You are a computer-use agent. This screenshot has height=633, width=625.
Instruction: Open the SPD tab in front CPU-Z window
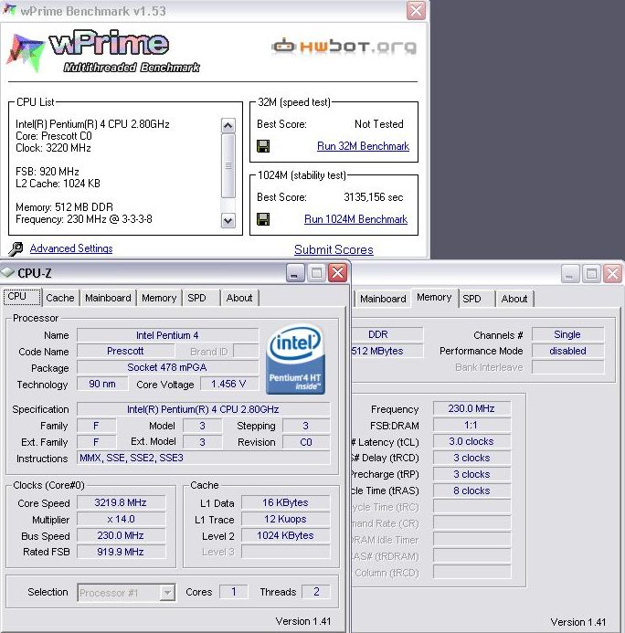coord(201,298)
